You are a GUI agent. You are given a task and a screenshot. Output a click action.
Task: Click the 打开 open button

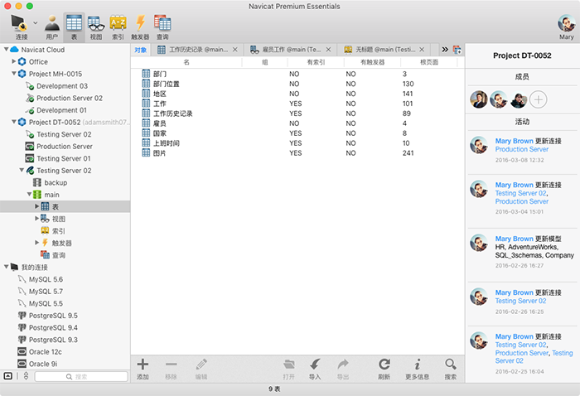289,369
